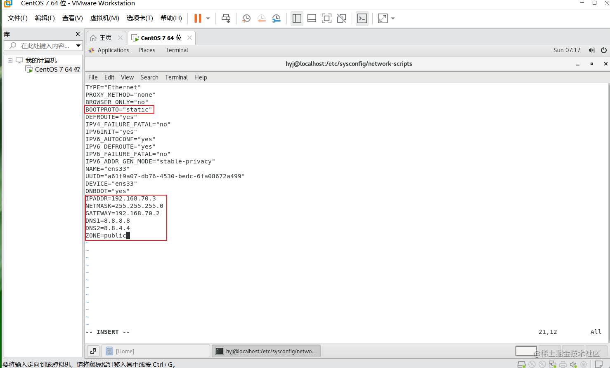
Task: Click the NETMASK=255.255.255.0 line
Action: tap(124, 206)
